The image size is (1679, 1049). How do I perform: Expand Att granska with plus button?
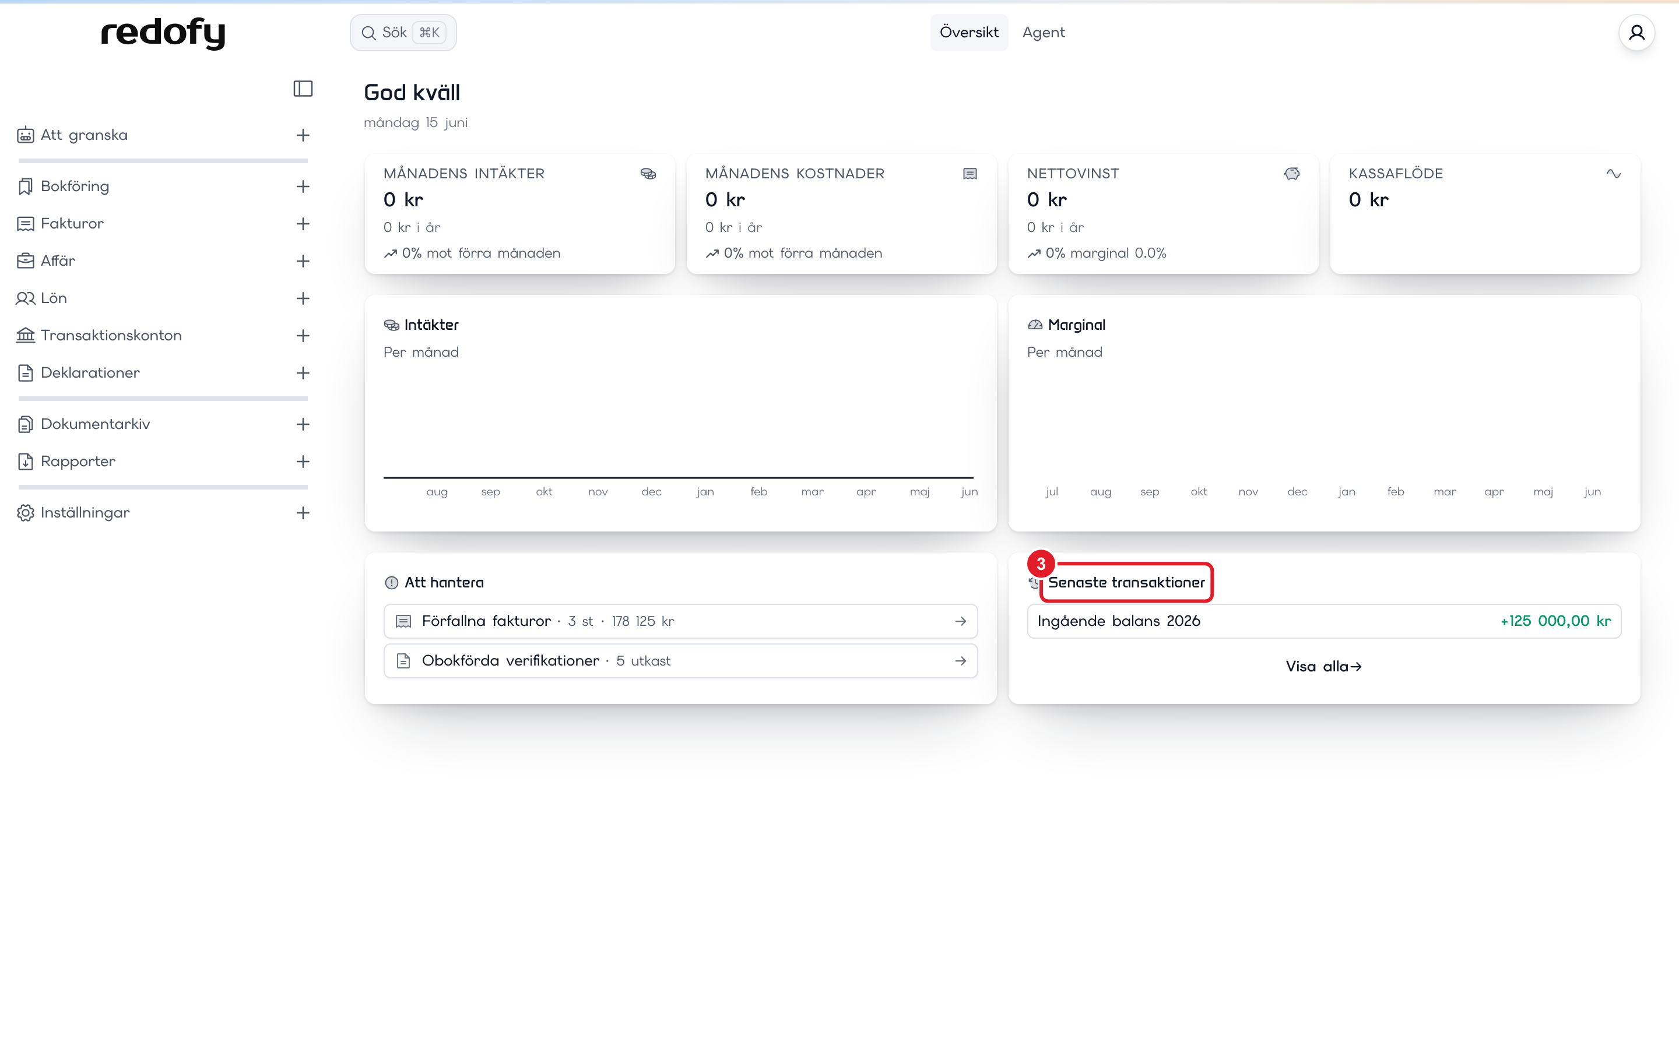tap(303, 135)
